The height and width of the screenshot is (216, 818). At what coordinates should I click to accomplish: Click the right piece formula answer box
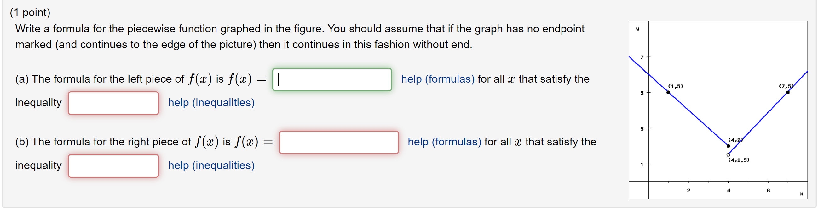click(x=339, y=143)
